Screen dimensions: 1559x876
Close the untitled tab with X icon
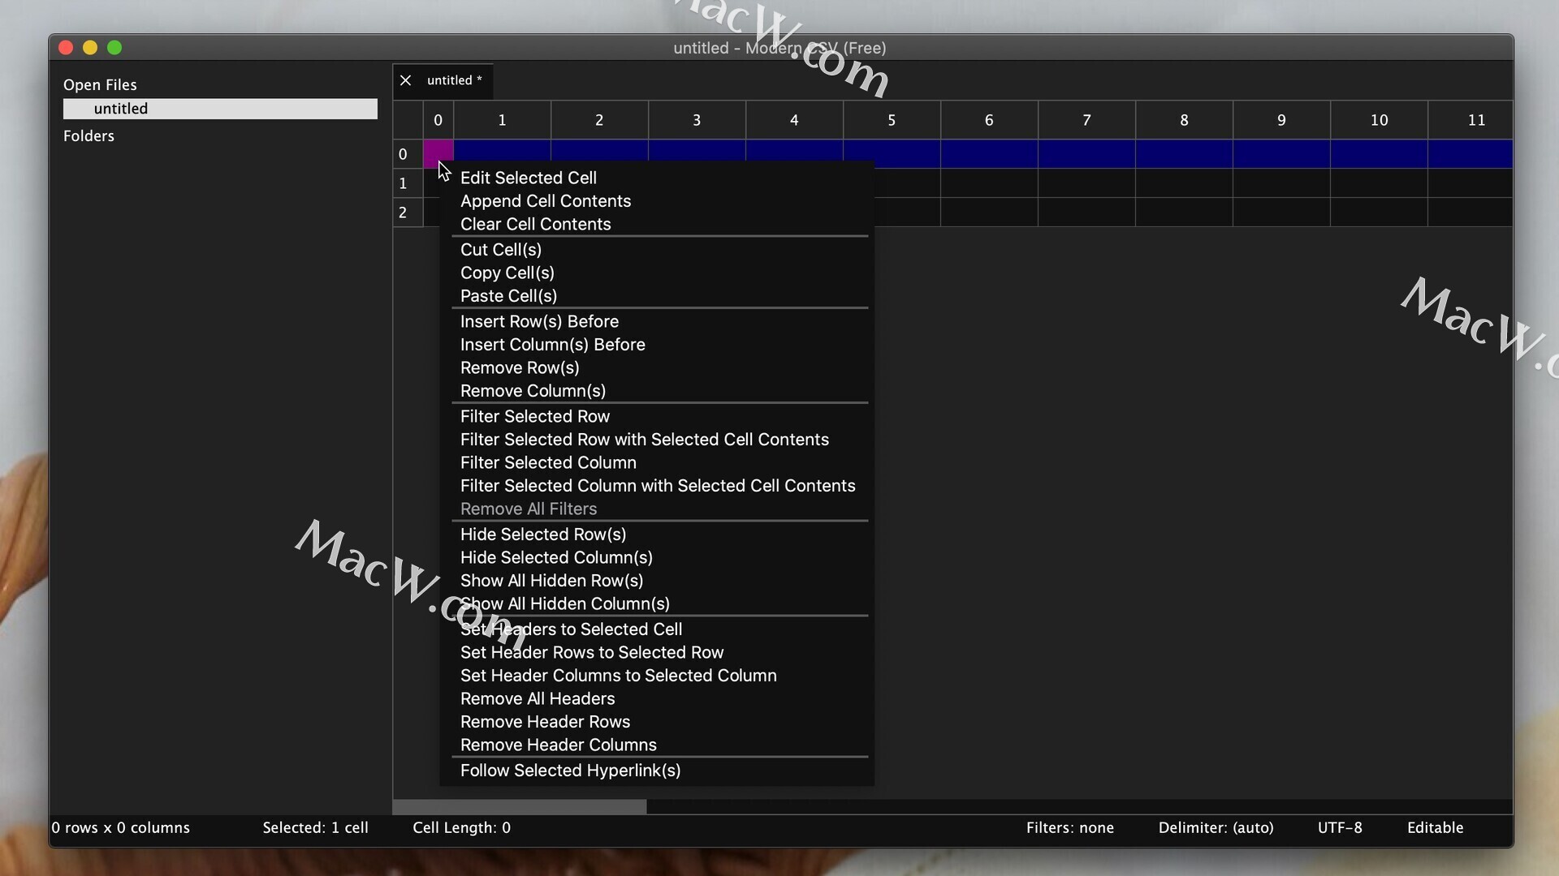click(x=405, y=80)
